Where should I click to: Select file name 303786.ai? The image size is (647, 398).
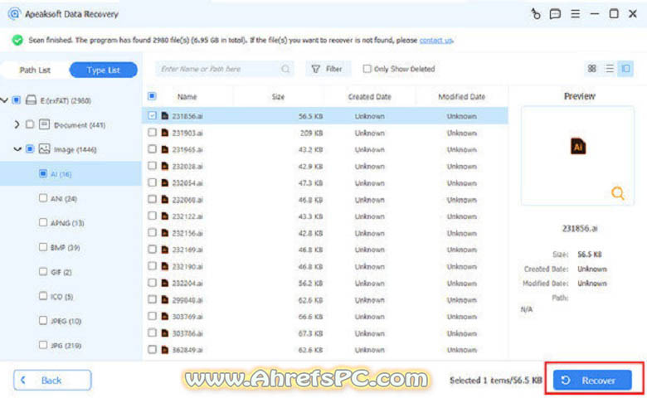187,333
